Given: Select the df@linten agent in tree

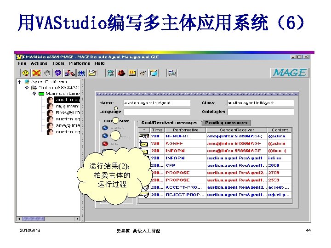Looking at the screenshot, I should pos(67,106).
